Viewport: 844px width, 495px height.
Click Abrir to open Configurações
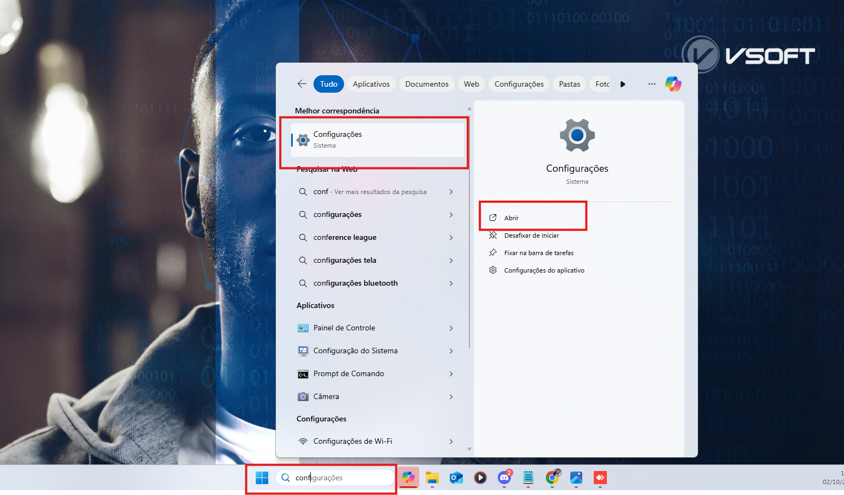click(511, 218)
